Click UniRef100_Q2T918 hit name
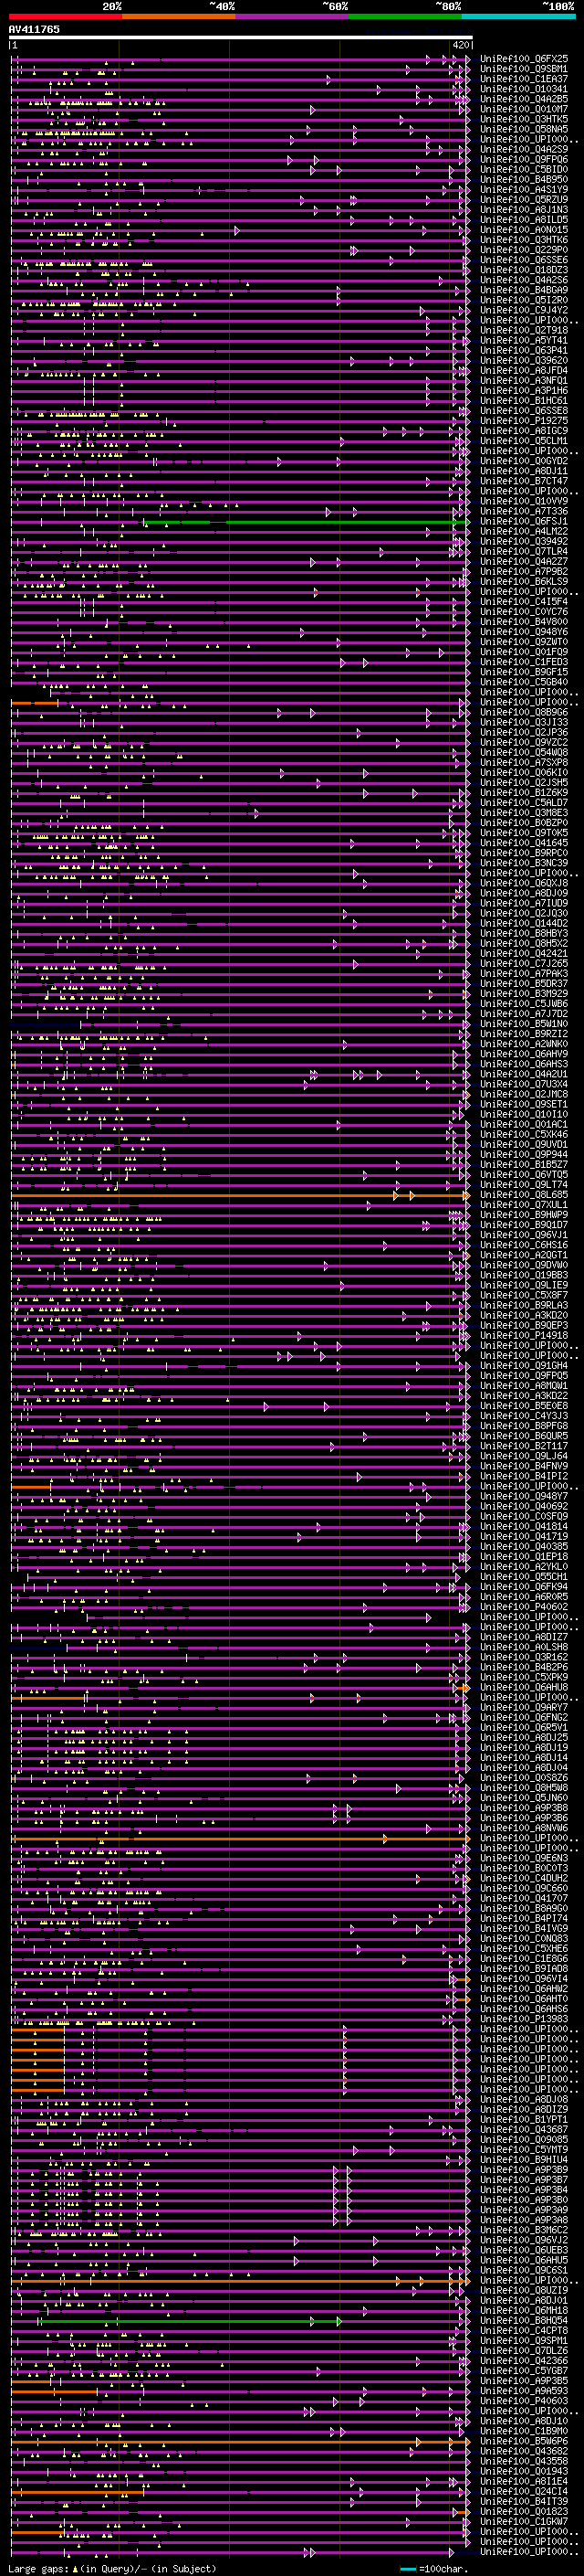The image size is (584, 2576). pyautogui.click(x=524, y=330)
